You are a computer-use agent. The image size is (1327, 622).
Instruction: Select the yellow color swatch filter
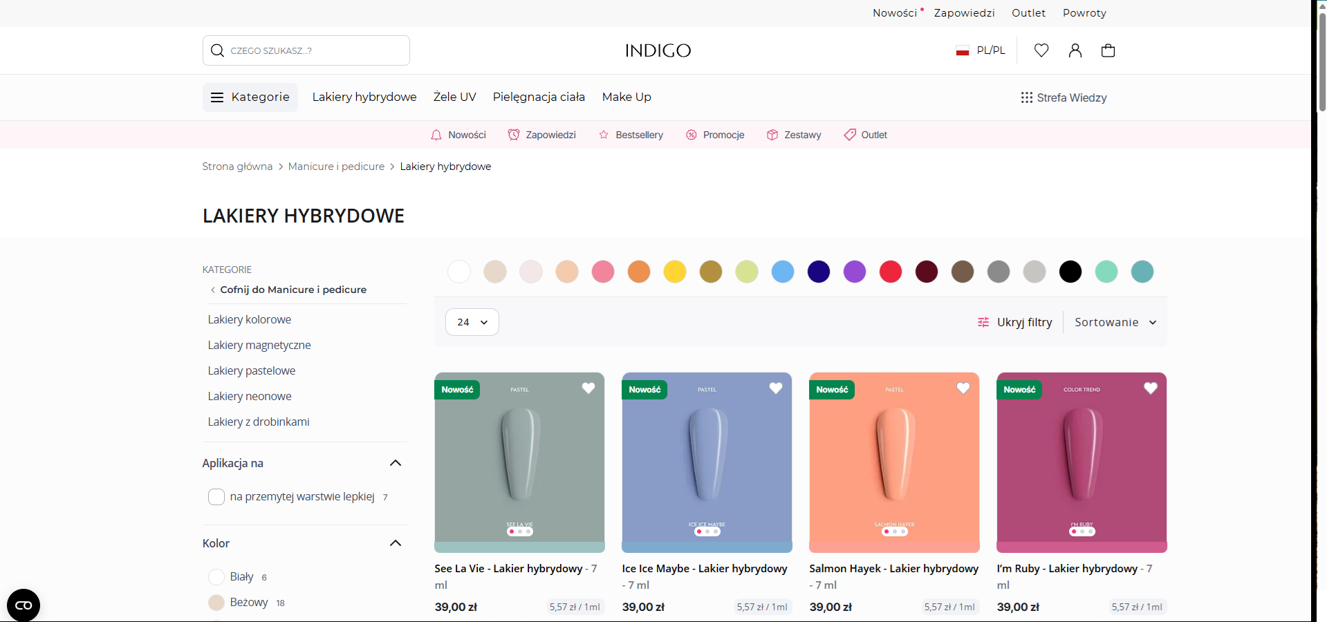(675, 272)
